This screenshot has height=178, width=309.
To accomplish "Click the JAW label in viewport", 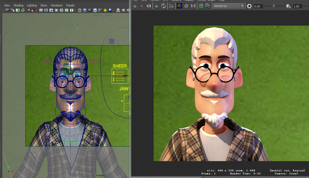I will click(124, 89).
